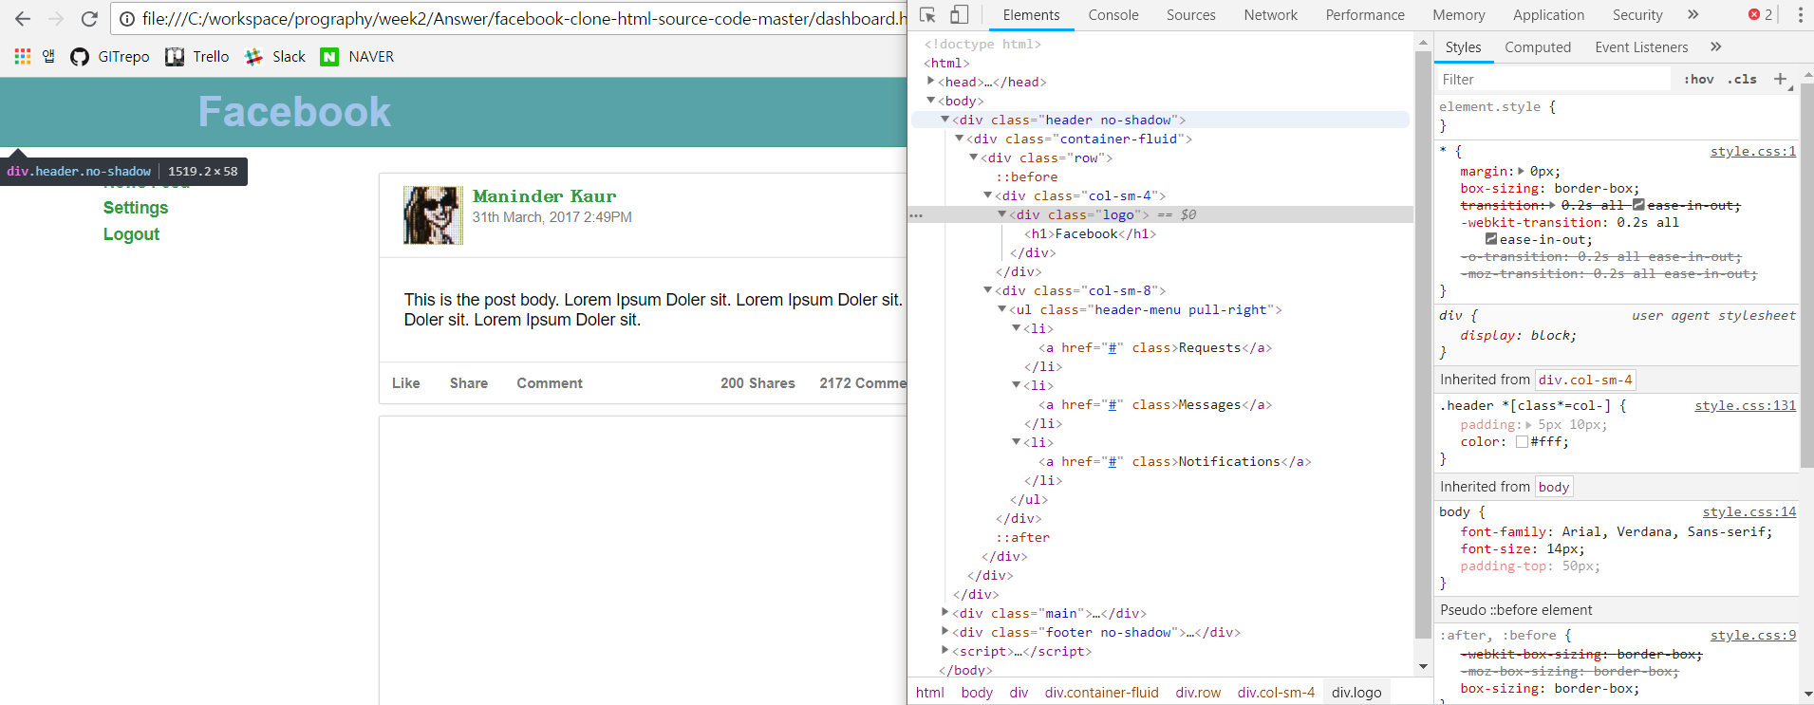Activate the inspect element picker tool
This screenshot has height=705, width=1814.
pyautogui.click(x=928, y=15)
